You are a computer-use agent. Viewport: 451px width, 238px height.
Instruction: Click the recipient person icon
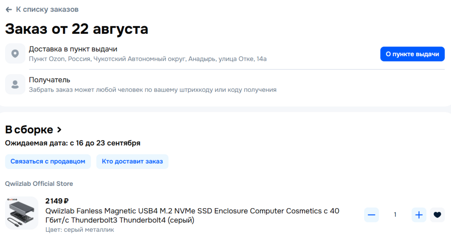pyautogui.click(x=15, y=84)
